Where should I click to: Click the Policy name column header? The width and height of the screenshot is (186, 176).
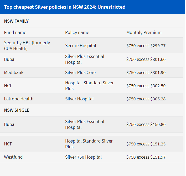click(x=77, y=32)
